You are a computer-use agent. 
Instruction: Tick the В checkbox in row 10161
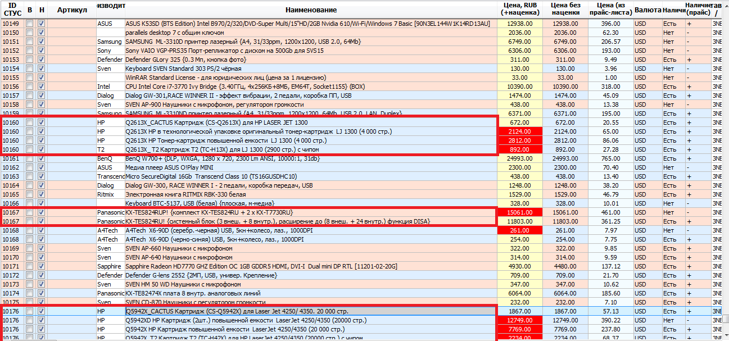(29, 158)
